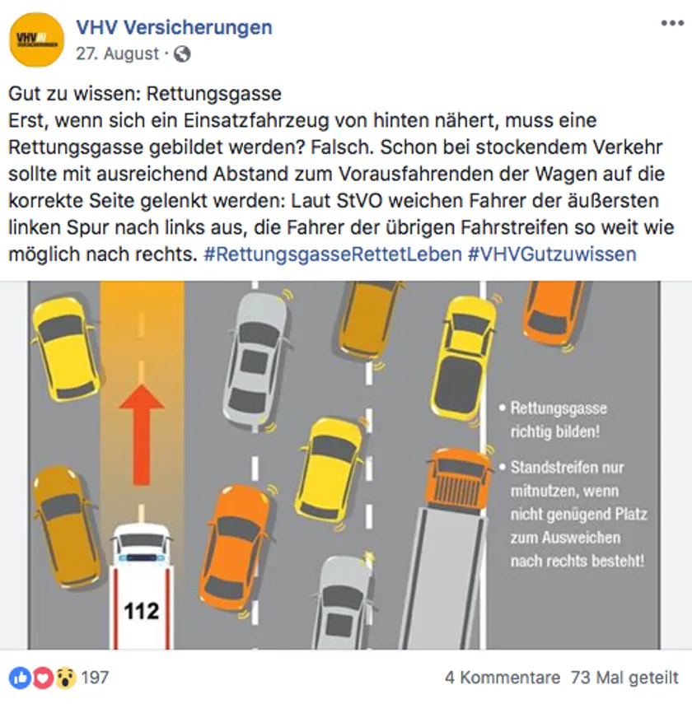The image size is (692, 704).
Task: Open the VHV Versicherungen page name link
Action: 174,27
